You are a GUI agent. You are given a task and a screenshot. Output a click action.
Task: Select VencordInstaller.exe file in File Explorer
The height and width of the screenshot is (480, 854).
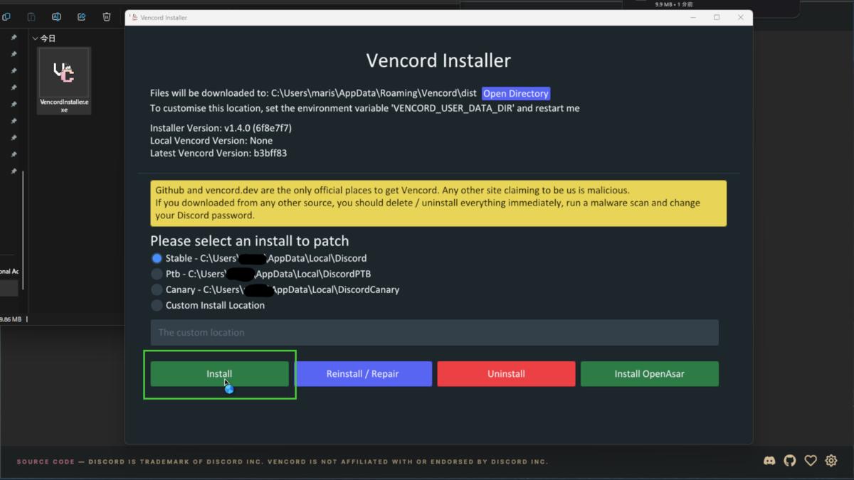64,81
